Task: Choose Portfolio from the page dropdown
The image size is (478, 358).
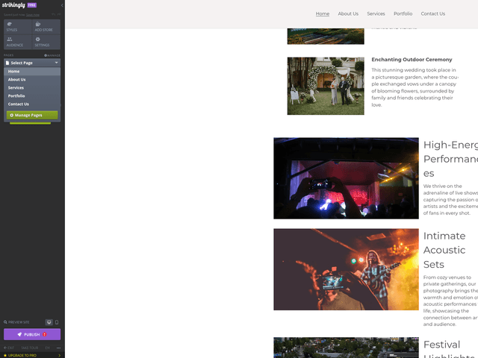Action: 16,96
